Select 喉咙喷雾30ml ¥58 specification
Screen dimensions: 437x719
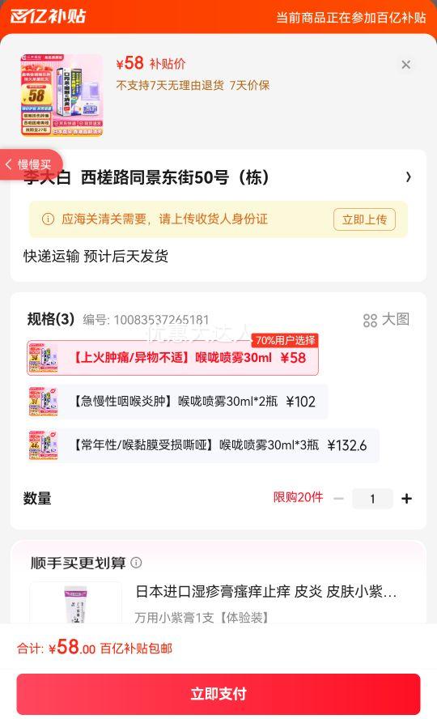click(x=172, y=358)
